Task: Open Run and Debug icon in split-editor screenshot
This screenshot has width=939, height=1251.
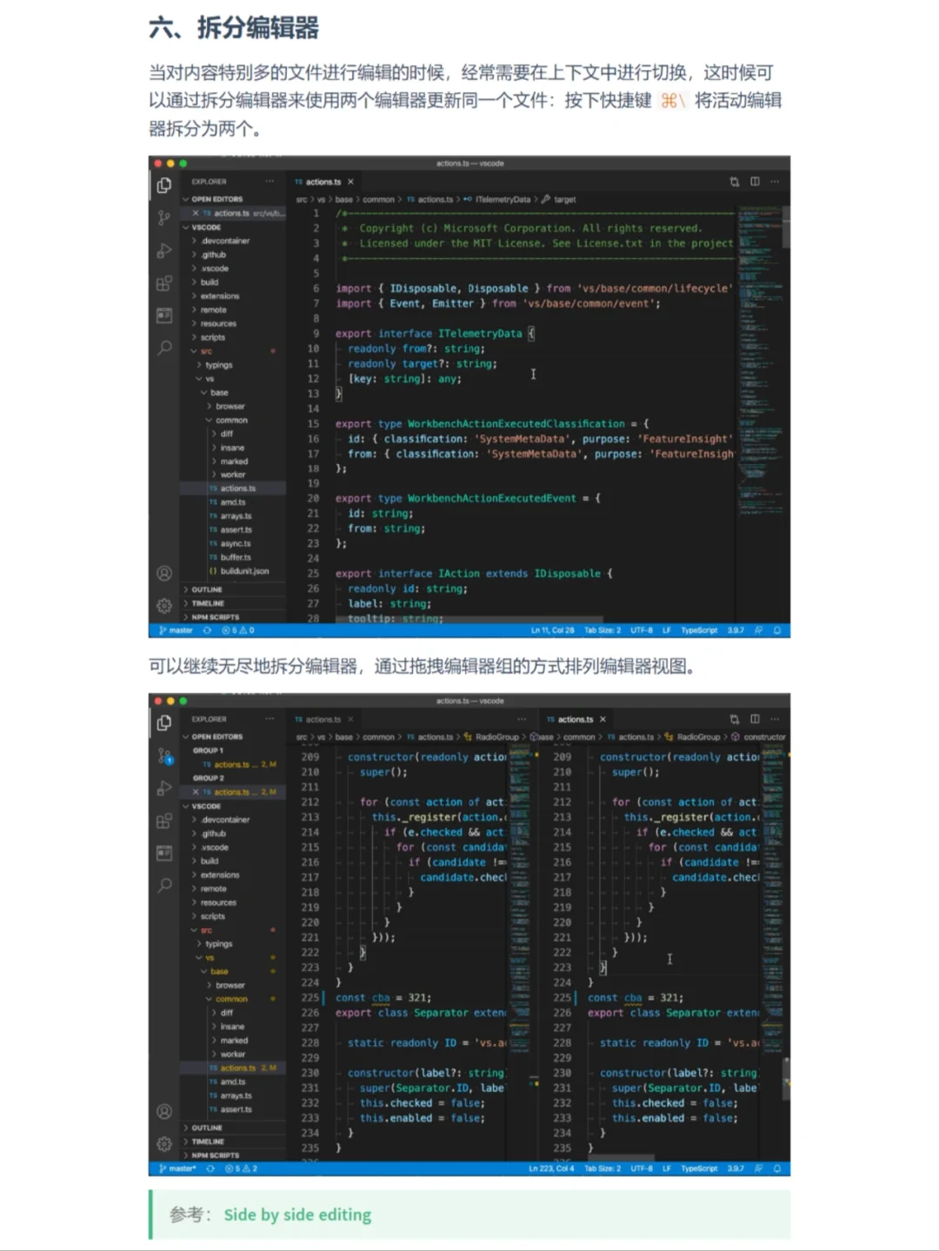Action: (x=164, y=789)
